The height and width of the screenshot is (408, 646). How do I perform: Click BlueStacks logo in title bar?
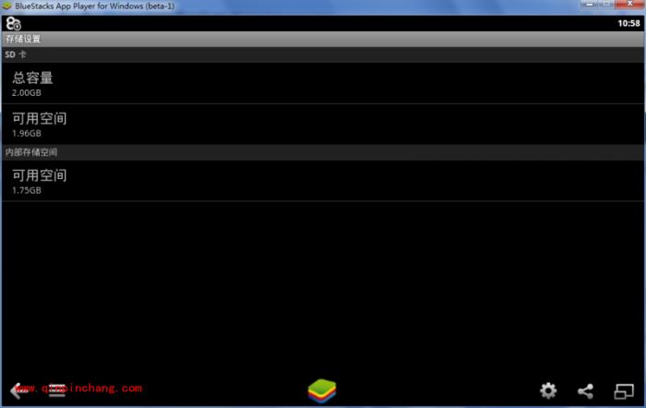[7, 6]
